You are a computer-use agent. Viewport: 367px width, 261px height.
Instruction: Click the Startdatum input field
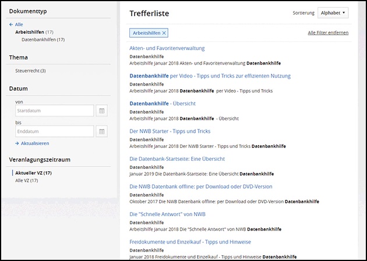pos(54,111)
